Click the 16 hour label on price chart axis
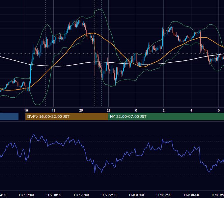The height and width of the screenshot is (198, 224). [x=26, y=111]
